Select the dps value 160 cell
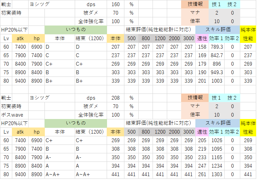263x187 pixels. tap(116, 4)
